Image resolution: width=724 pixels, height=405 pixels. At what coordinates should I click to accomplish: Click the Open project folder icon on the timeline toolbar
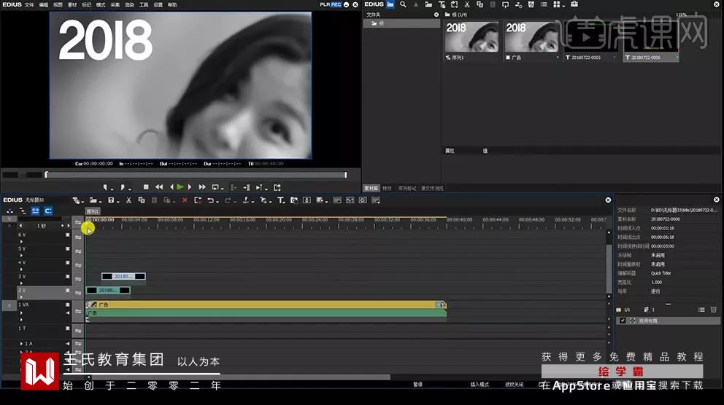pos(93,200)
